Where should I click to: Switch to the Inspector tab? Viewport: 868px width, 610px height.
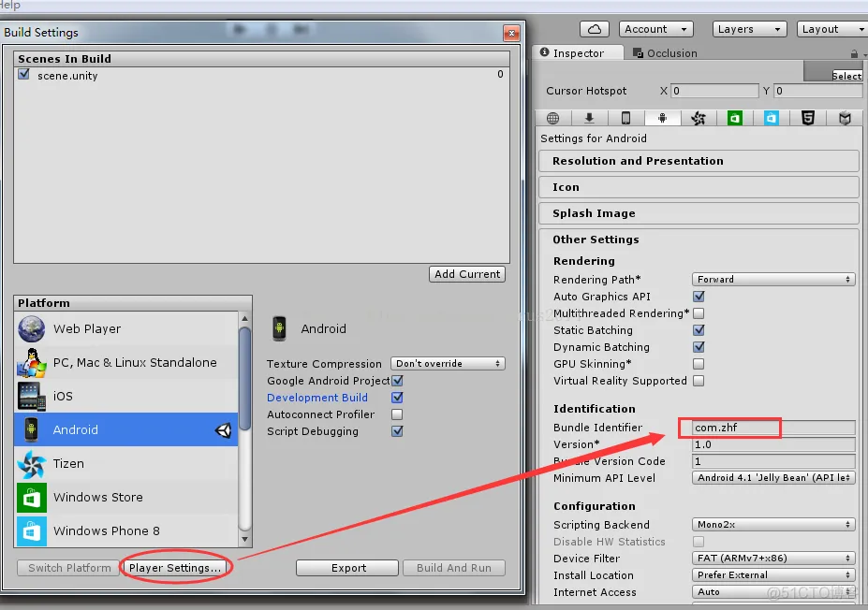[577, 53]
